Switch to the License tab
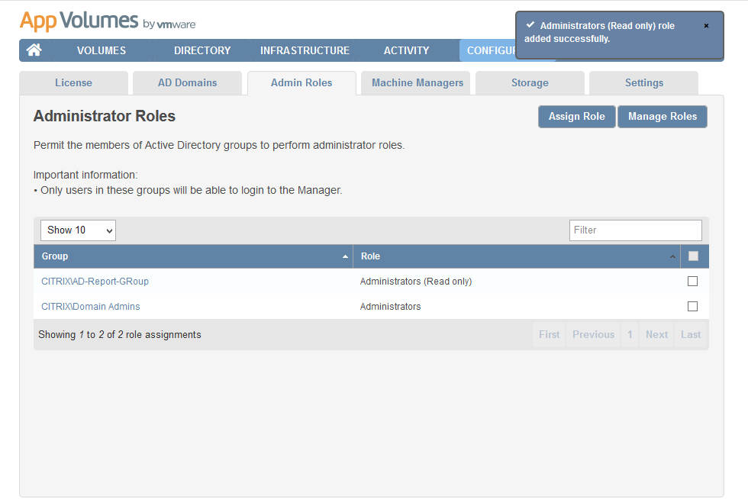This screenshot has height=499, width=748. click(x=73, y=83)
